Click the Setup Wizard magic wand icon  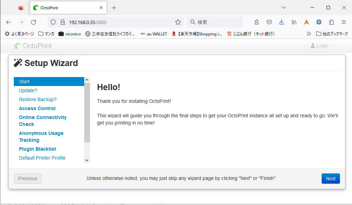(18, 63)
